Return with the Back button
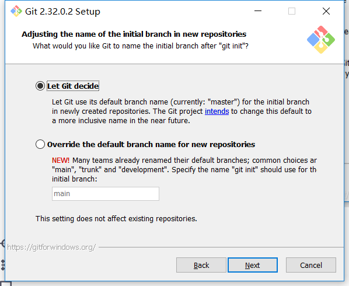 coord(201,265)
